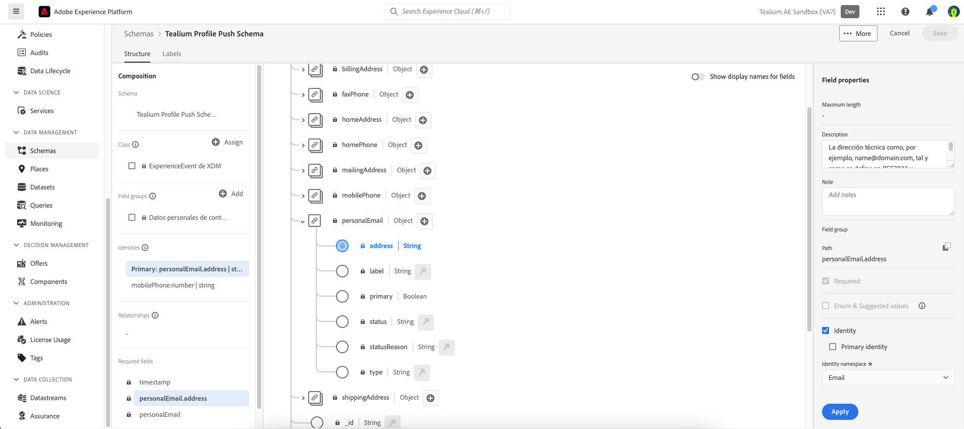Expand the faxPhone object

pyautogui.click(x=303, y=95)
